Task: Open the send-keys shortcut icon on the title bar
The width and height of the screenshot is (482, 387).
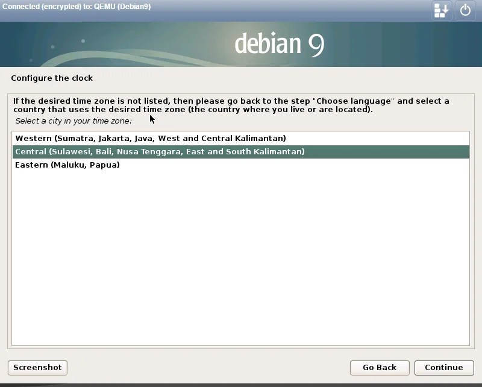Action: tap(441, 10)
